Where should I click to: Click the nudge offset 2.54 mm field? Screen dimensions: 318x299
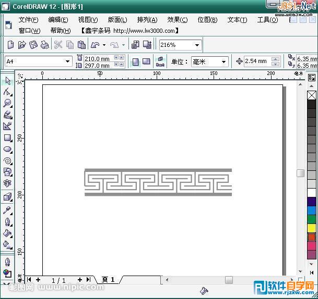click(x=257, y=61)
